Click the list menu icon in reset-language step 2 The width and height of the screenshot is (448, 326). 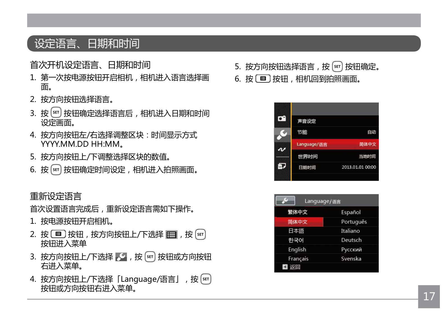[172, 235]
